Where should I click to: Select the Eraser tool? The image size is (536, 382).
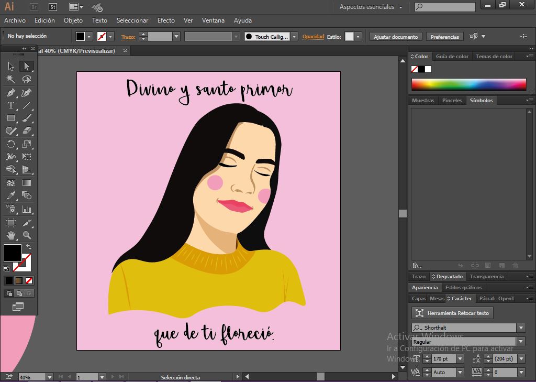point(27,131)
